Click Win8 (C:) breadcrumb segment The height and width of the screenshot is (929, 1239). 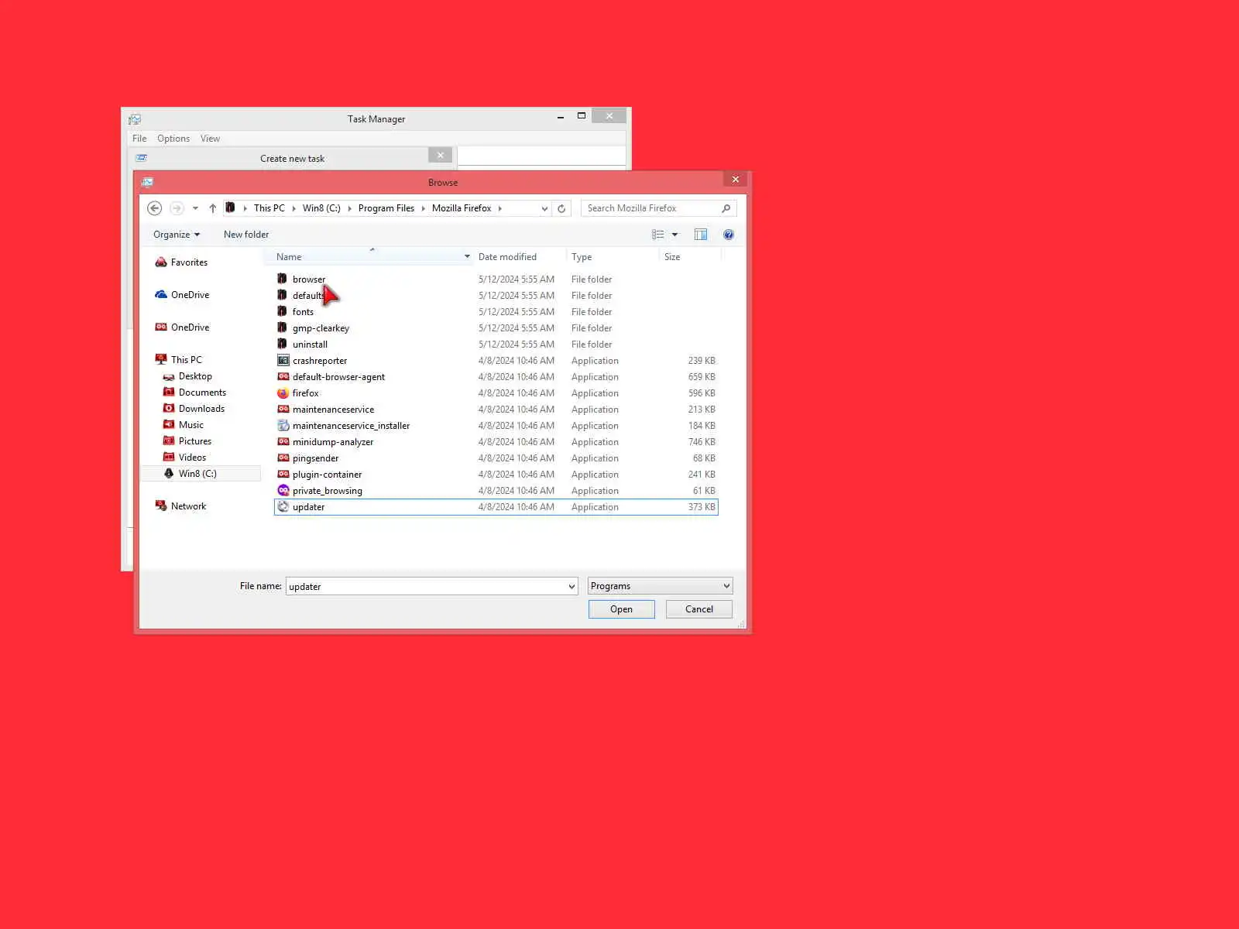point(321,208)
